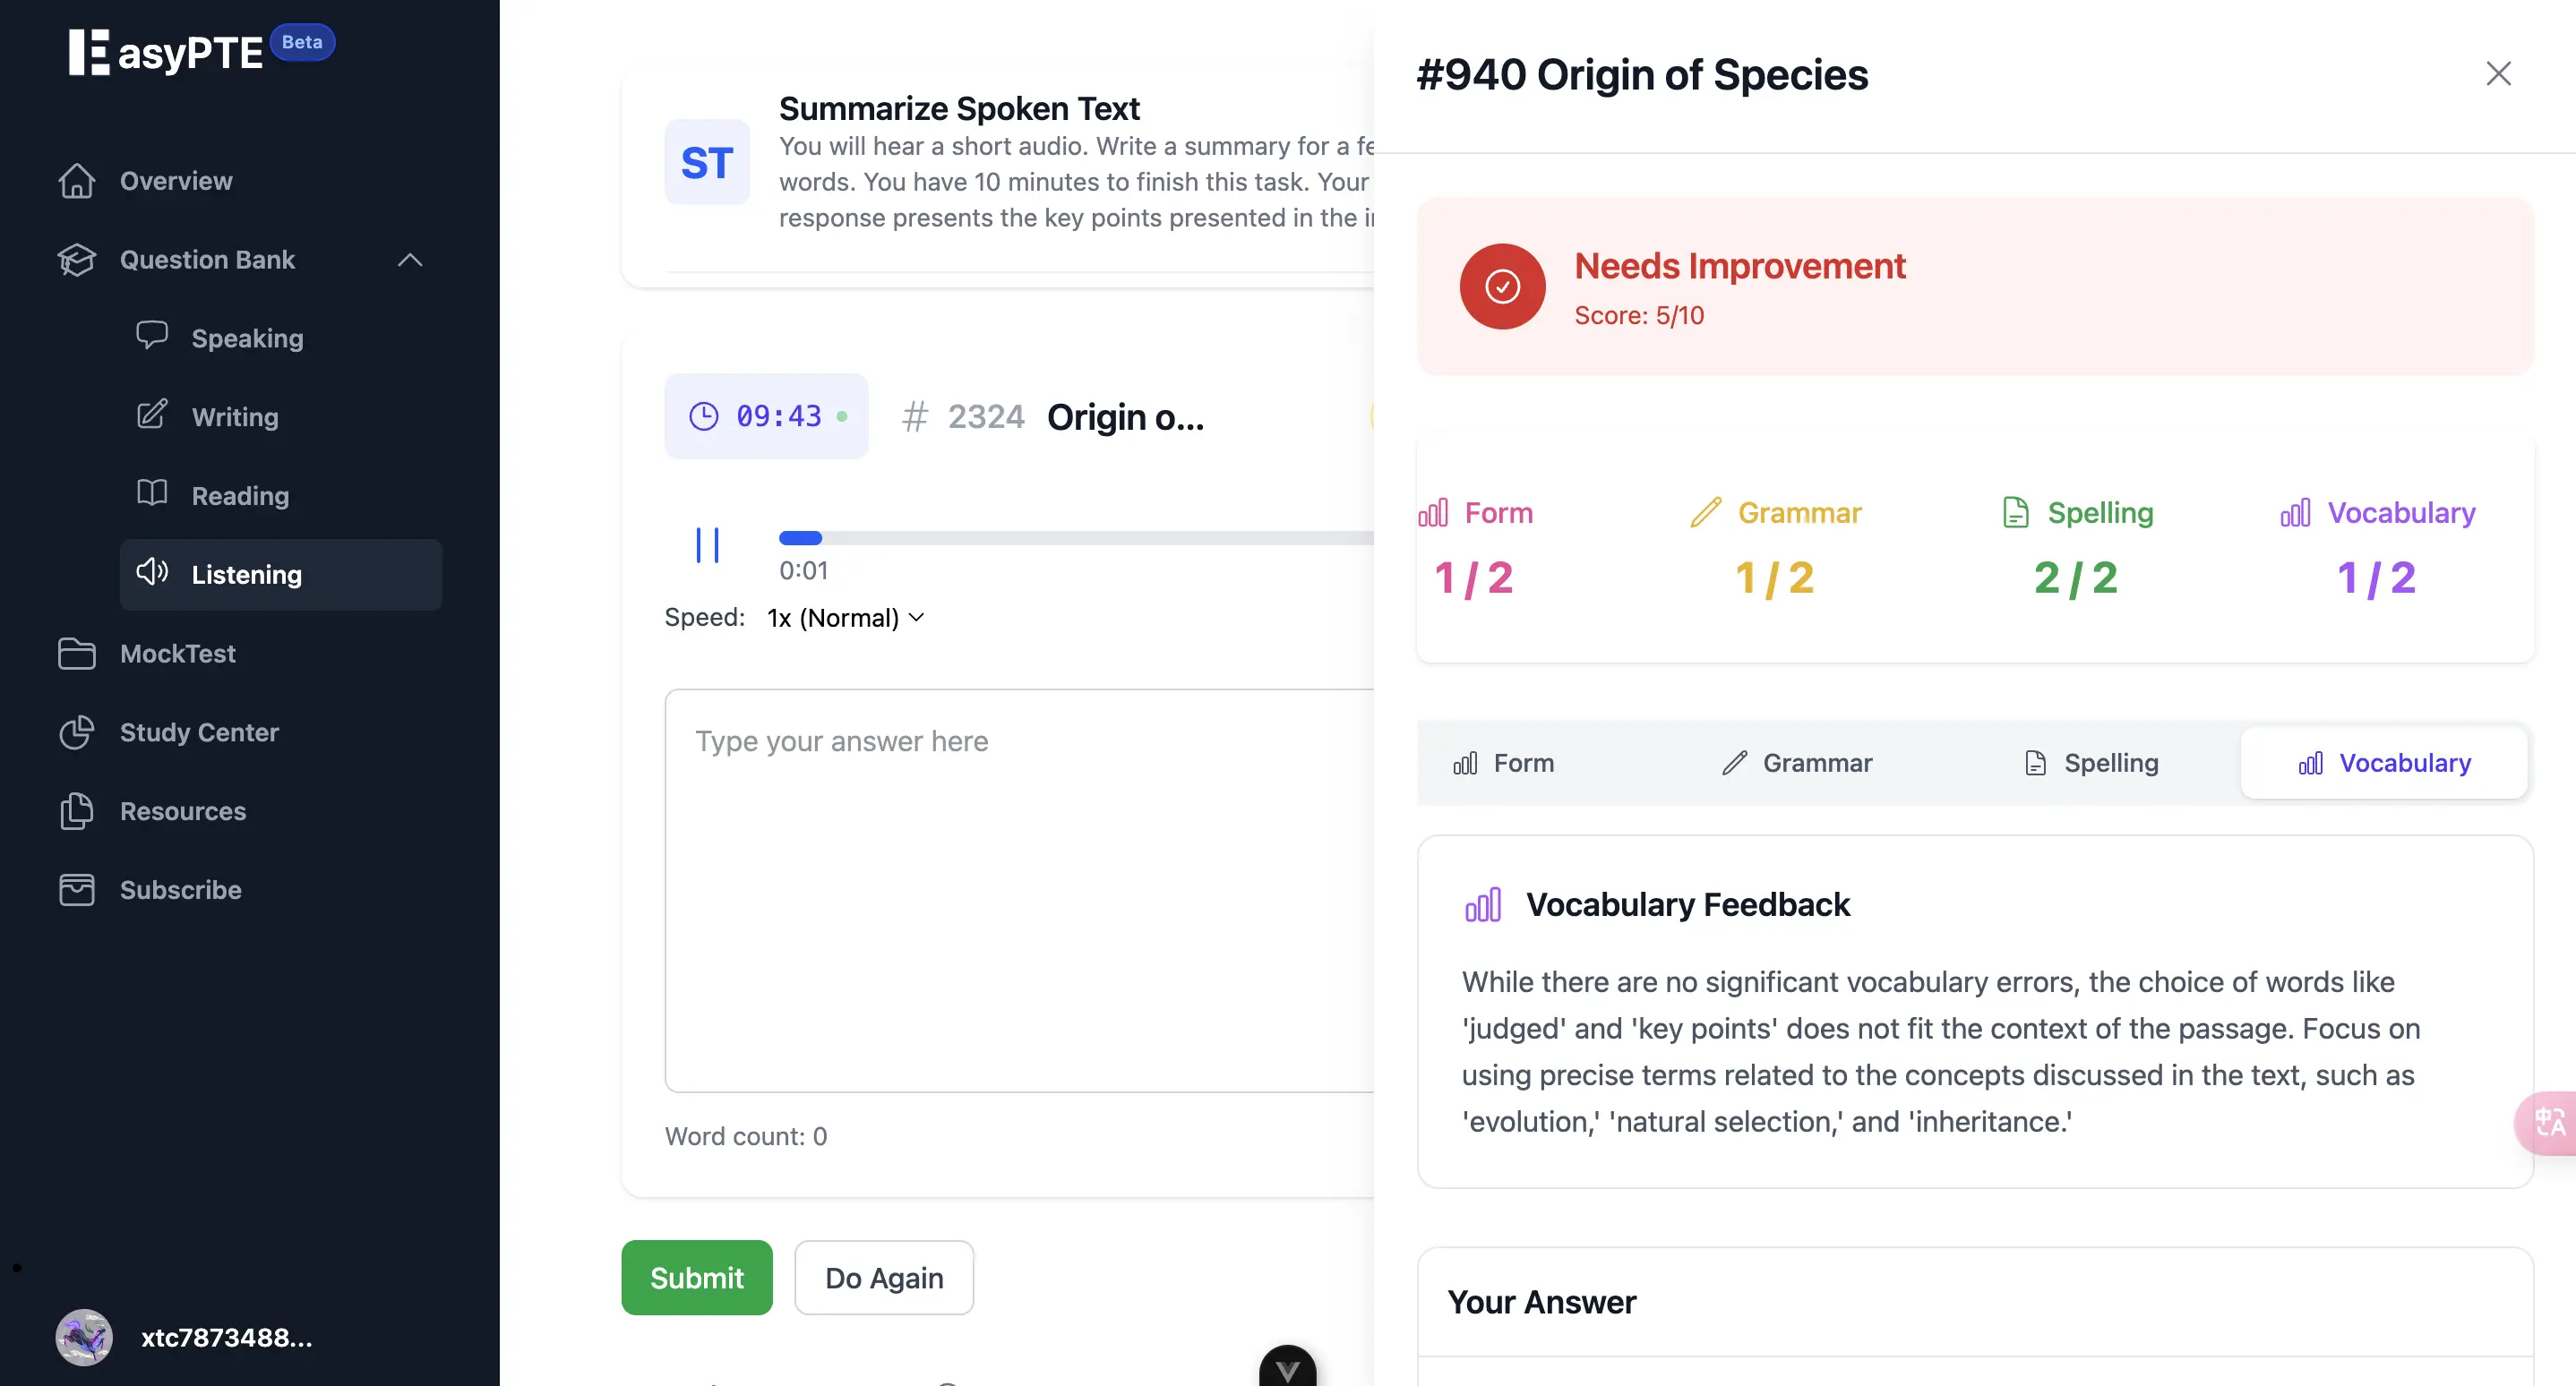
Task: Pause the audio playback
Action: coord(707,545)
